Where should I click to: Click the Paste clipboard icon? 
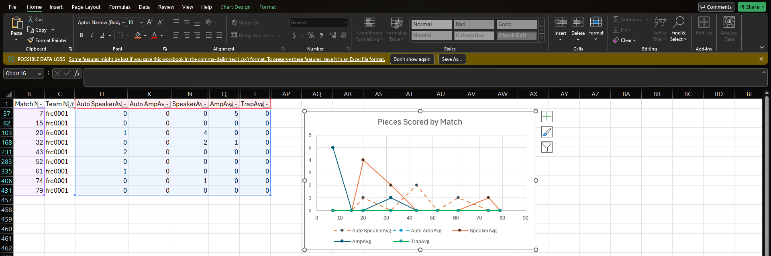pyautogui.click(x=16, y=22)
